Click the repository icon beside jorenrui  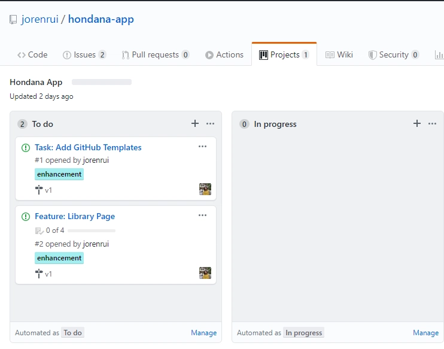[x=13, y=20]
